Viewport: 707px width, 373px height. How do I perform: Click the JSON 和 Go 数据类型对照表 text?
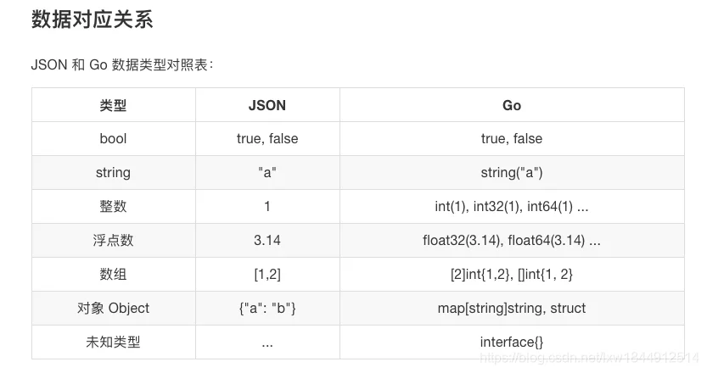coord(121,65)
